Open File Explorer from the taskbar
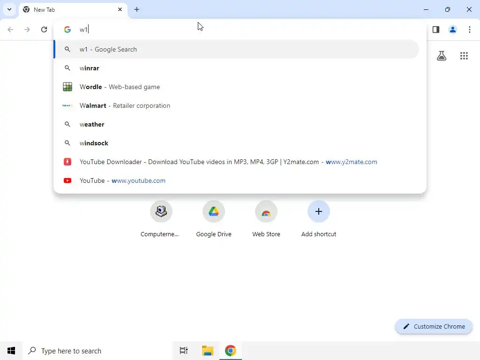This screenshot has height=360, width=480. tap(208, 351)
